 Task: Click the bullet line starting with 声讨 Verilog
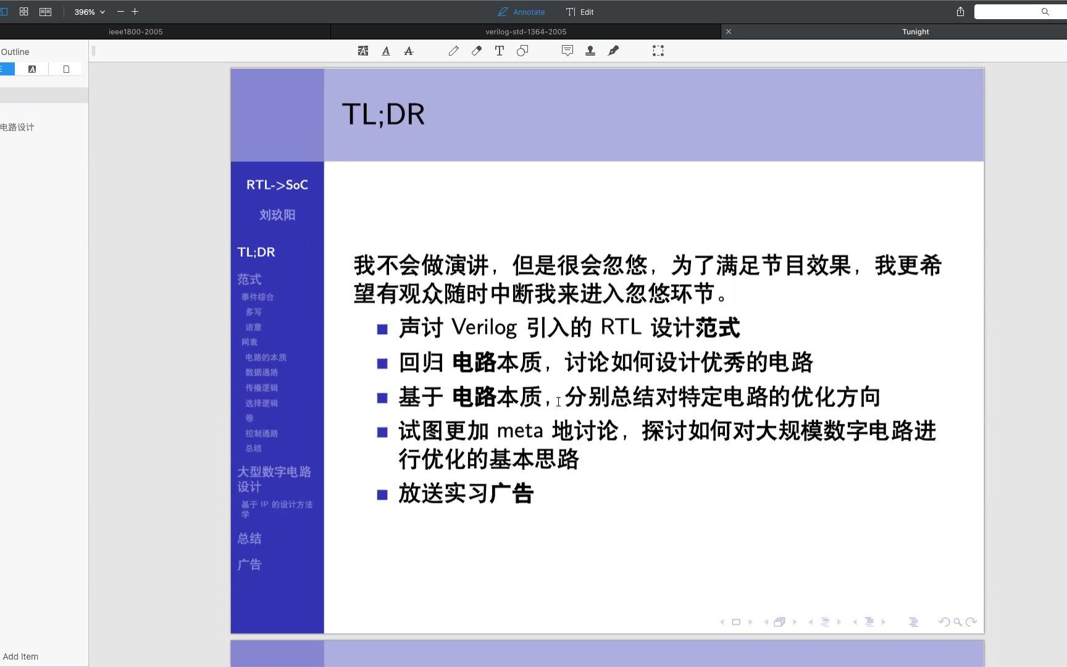[x=569, y=327]
